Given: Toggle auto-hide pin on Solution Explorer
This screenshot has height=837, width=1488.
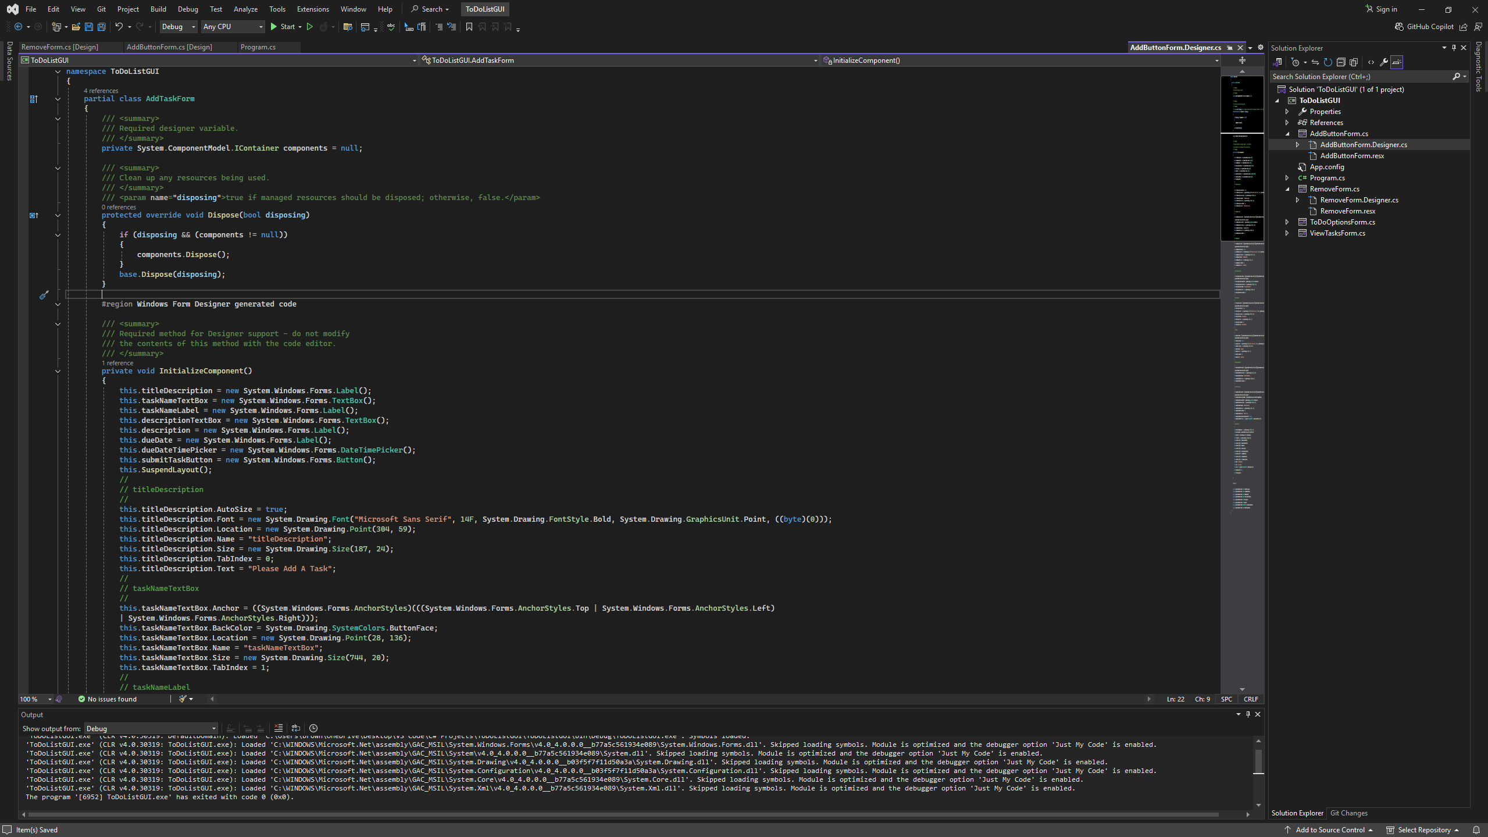Looking at the screenshot, I should point(1454,48).
